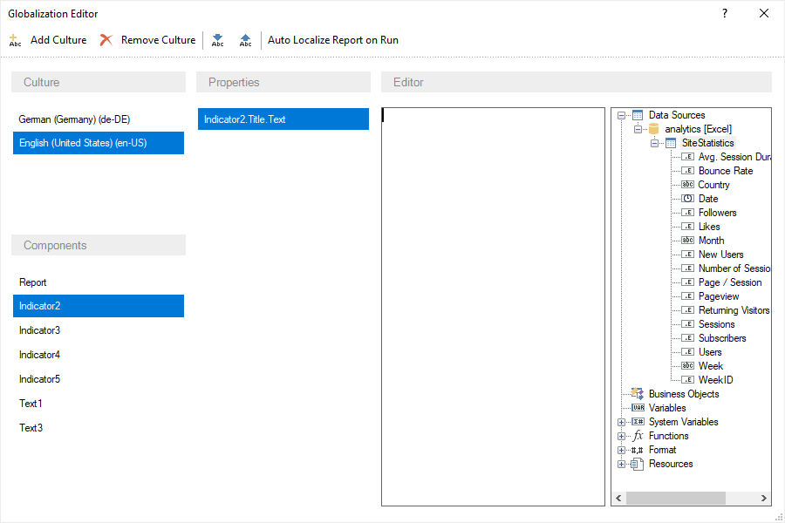Image resolution: width=785 pixels, height=523 pixels.
Task: Click the Abc icon with down arrow
Action: [x=218, y=40]
